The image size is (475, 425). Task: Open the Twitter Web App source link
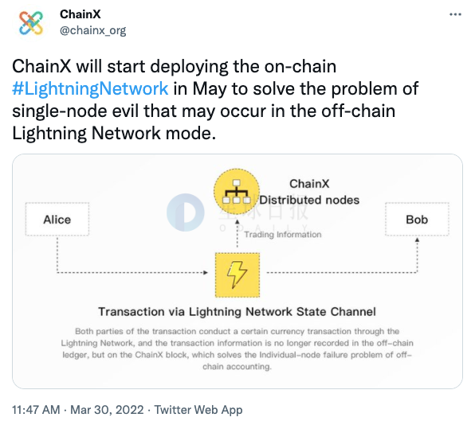(x=198, y=410)
